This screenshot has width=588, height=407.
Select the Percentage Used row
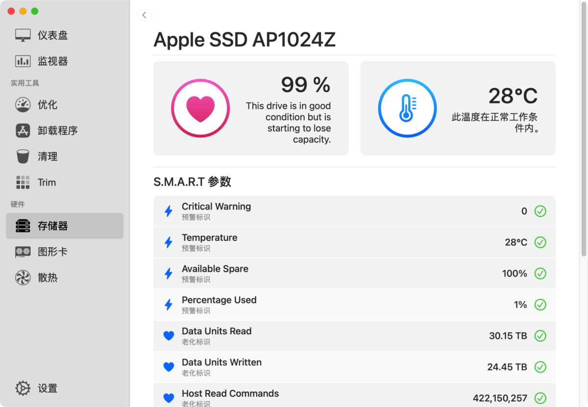pyautogui.click(x=354, y=305)
